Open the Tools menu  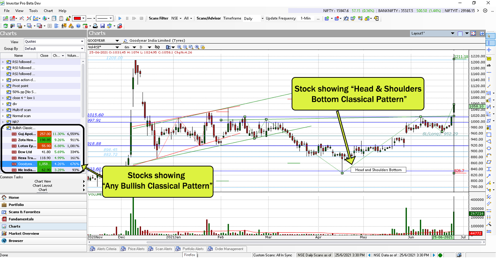point(33,11)
